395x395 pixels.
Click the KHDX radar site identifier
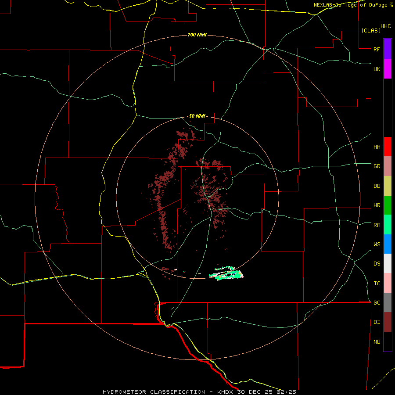[225, 392]
